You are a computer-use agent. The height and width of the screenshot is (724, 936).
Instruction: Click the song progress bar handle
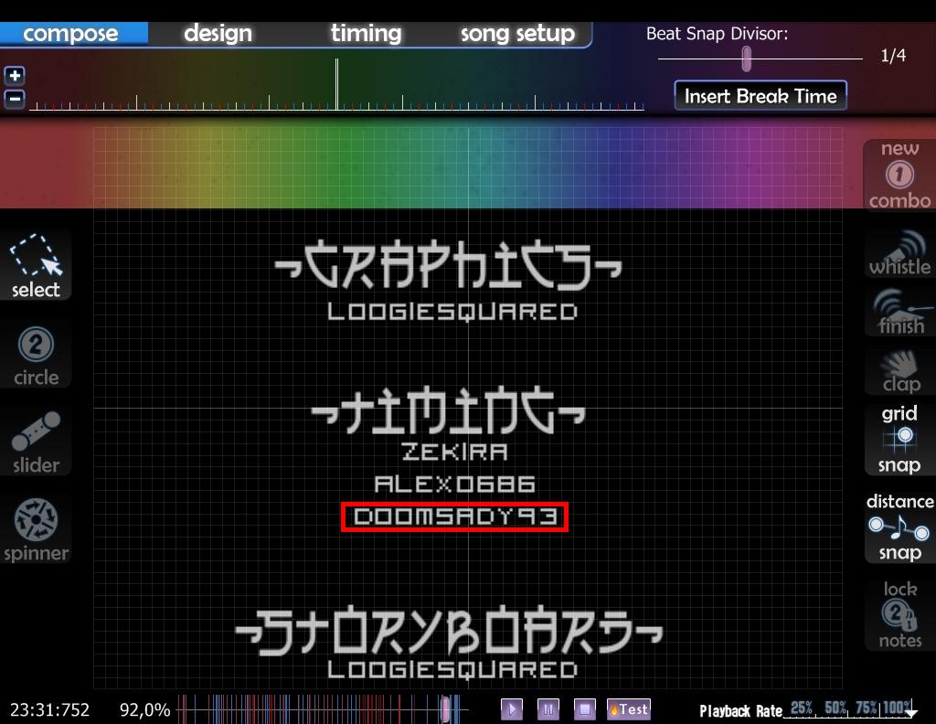(445, 709)
